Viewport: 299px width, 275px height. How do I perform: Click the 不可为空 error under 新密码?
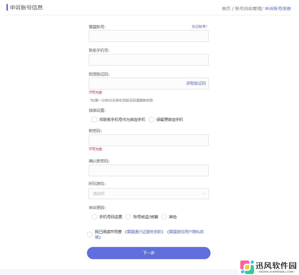coord(95,149)
